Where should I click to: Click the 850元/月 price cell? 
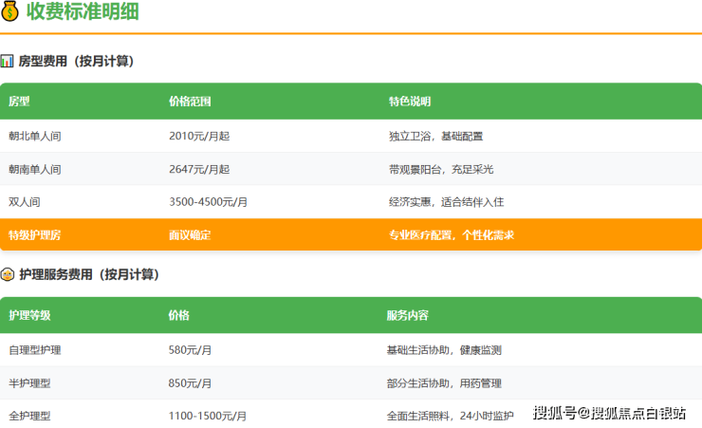pos(190,383)
